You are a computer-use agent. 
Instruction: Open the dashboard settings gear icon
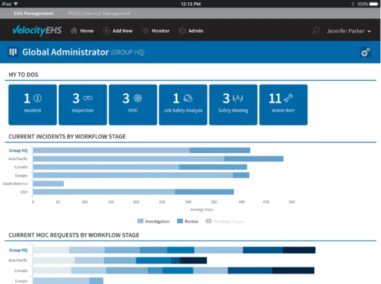pyautogui.click(x=365, y=52)
